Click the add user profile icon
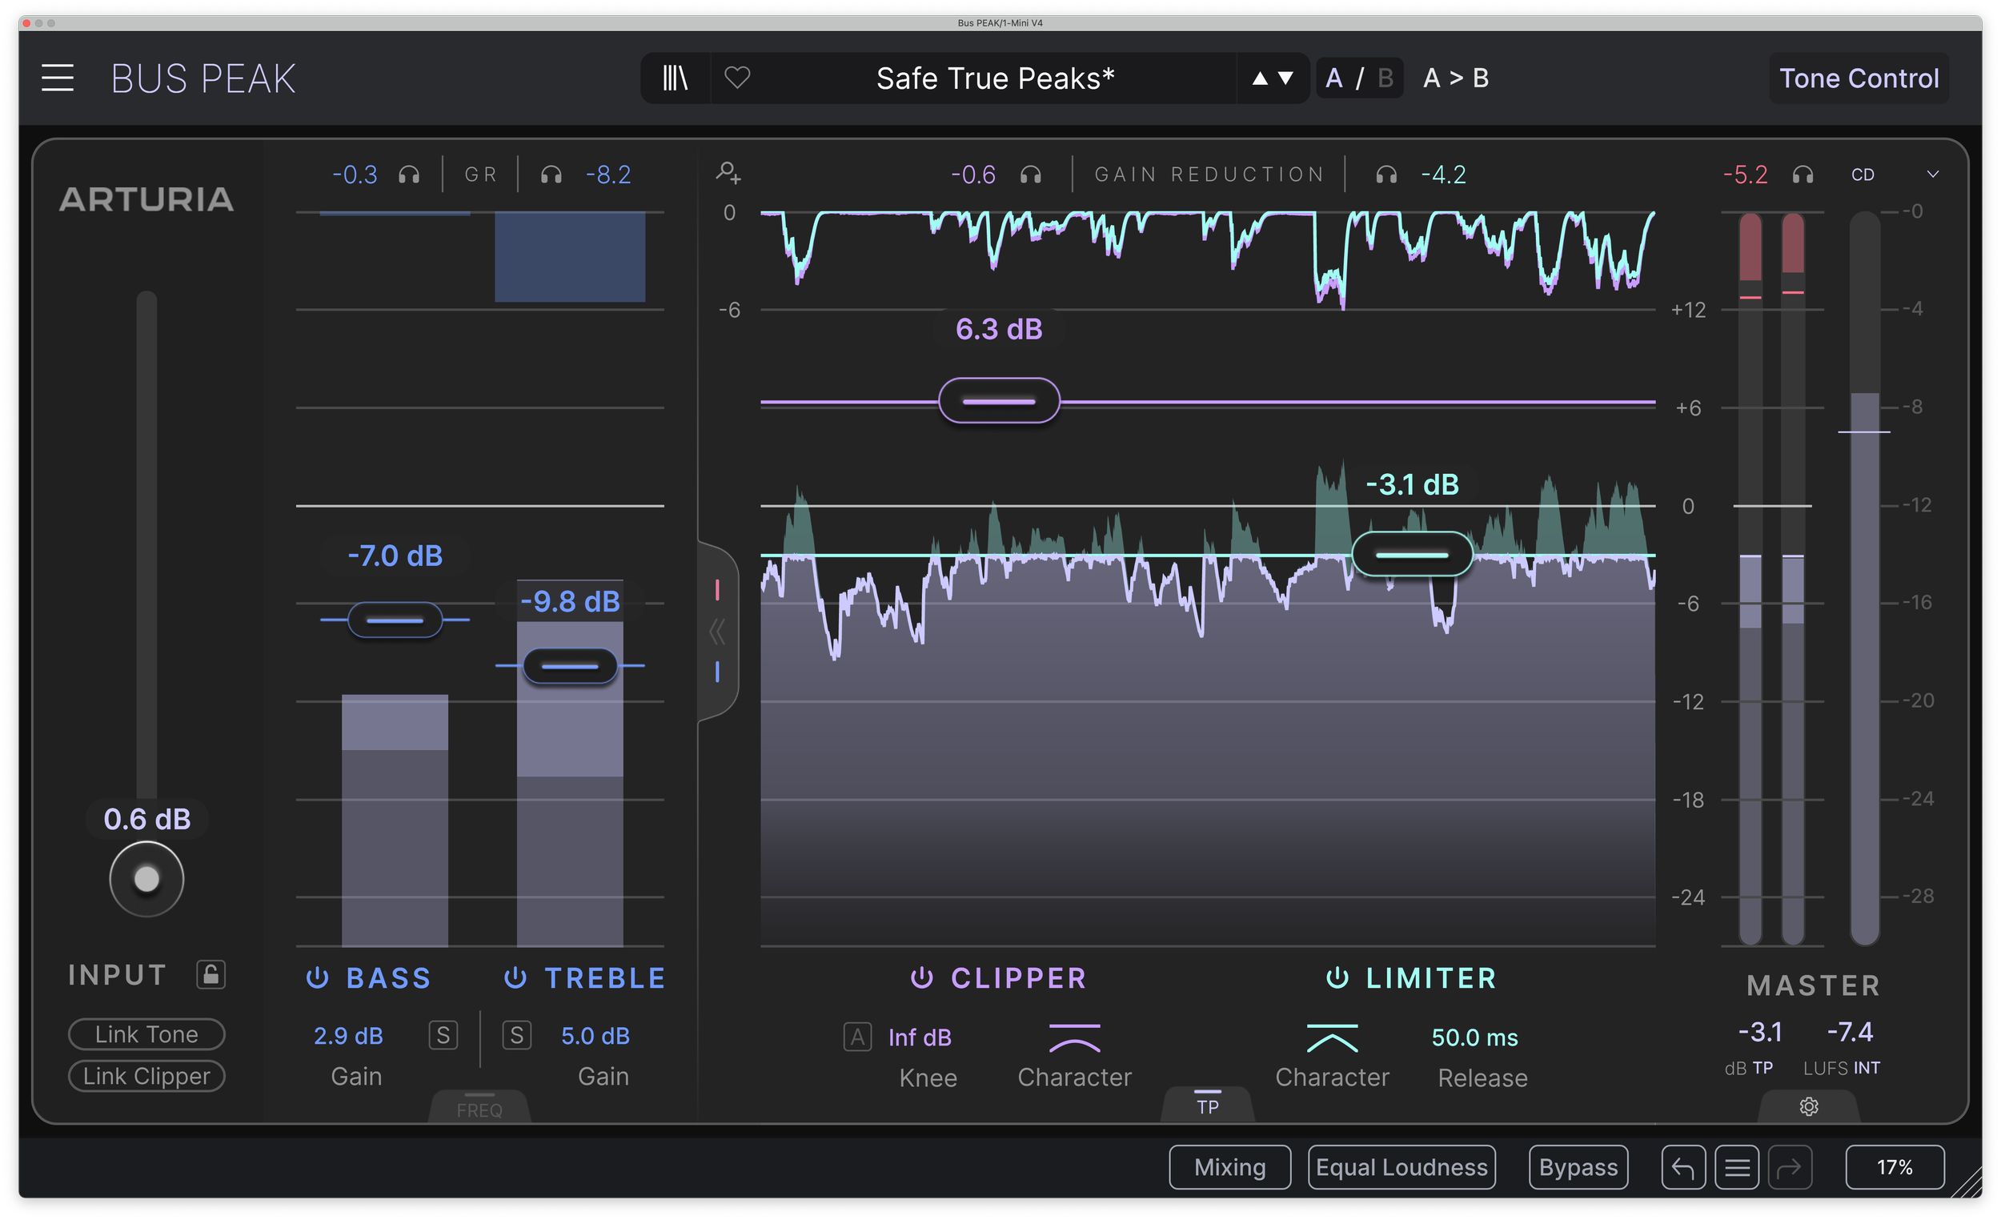2001x1220 pixels. click(728, 172)
